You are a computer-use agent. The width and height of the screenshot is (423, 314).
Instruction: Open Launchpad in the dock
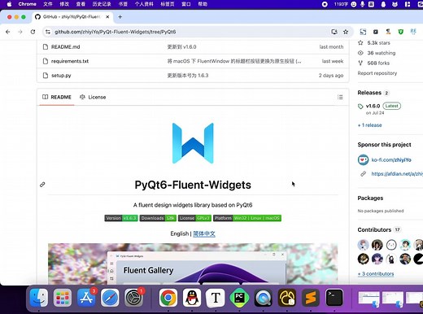(x=63, y=298)
